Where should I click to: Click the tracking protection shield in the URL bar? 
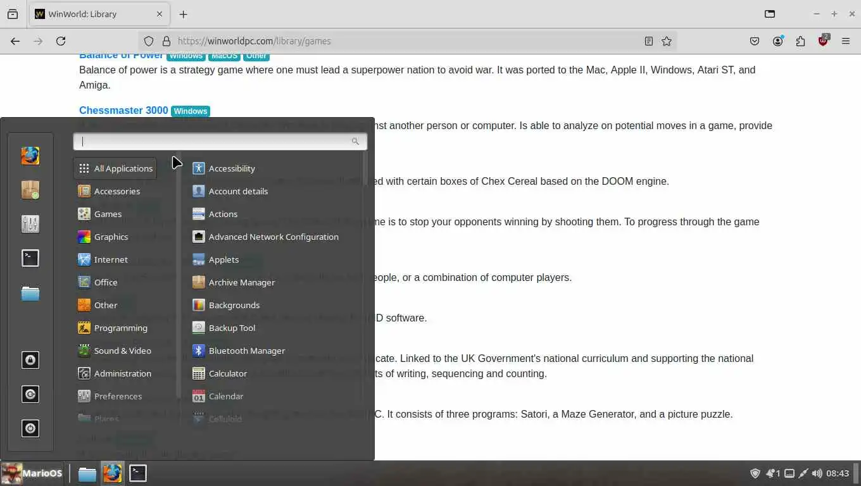click(x=149, y=41)
